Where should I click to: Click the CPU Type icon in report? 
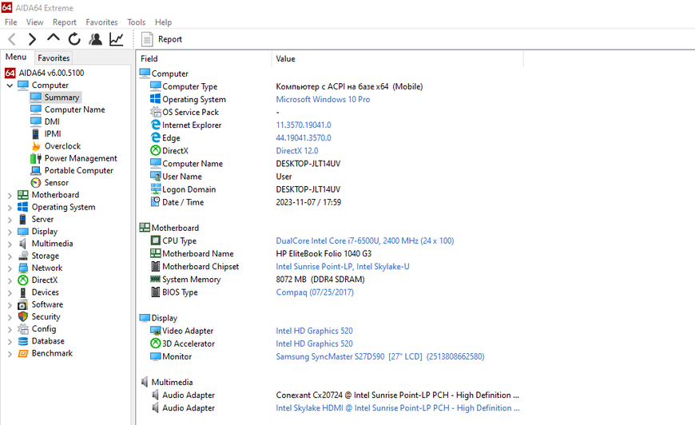pos(156,240)
